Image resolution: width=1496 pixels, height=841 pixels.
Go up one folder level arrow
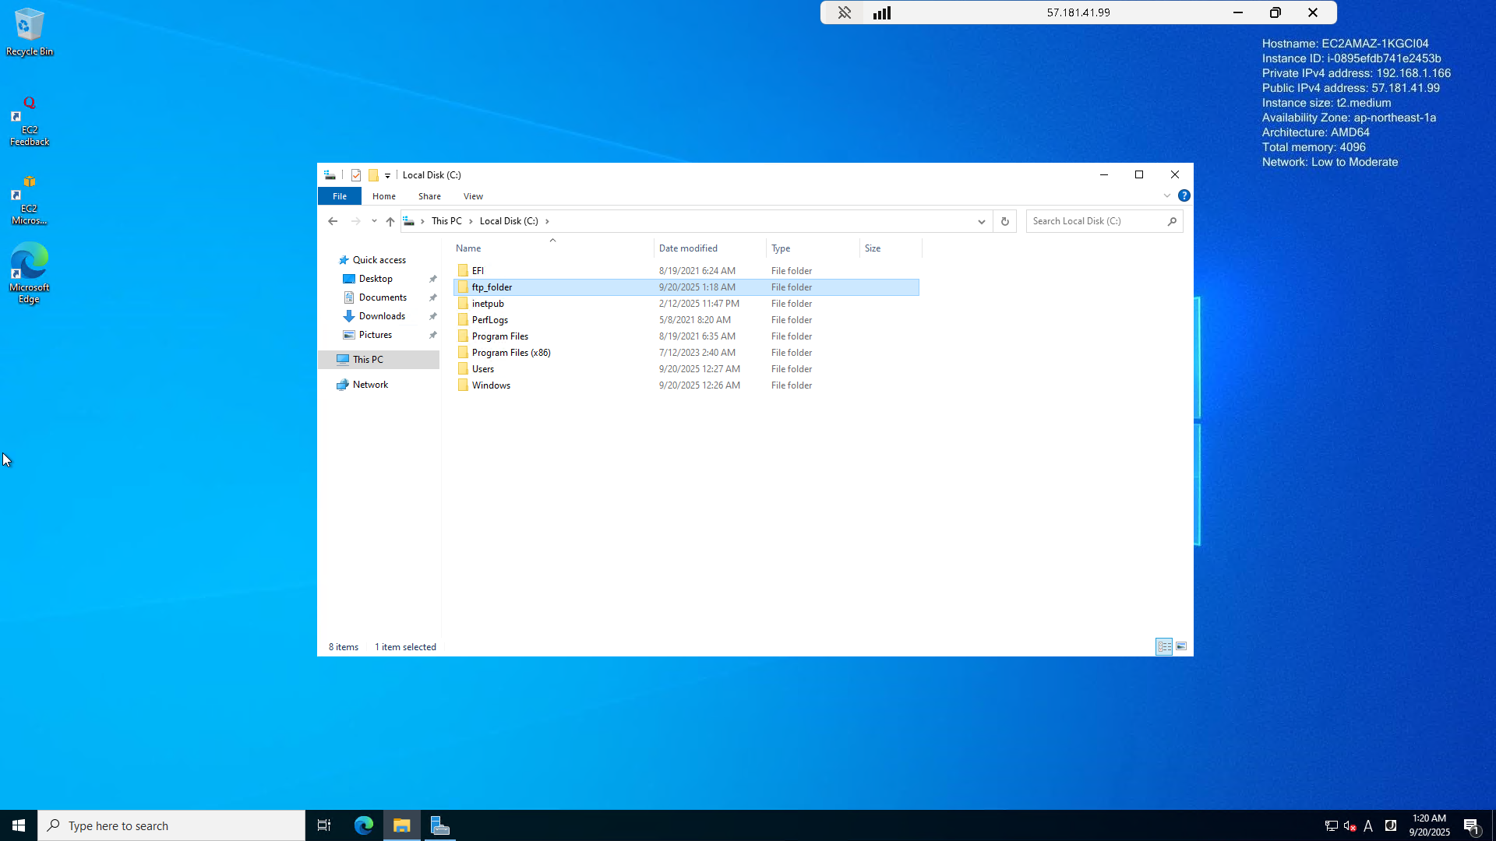pos(390,222)
